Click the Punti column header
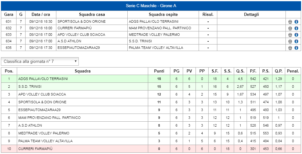Image resolution: width=302 pixels, height=154 pixels. [159, 71]
